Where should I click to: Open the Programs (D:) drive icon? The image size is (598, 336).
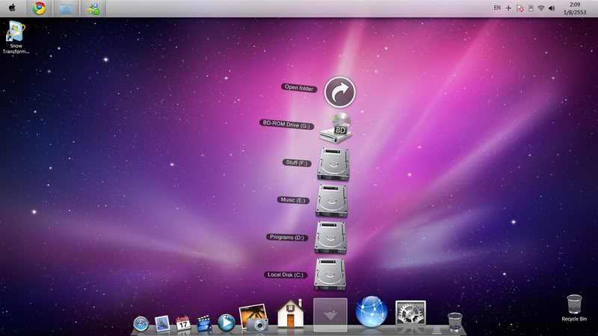(x=330, y=237)
